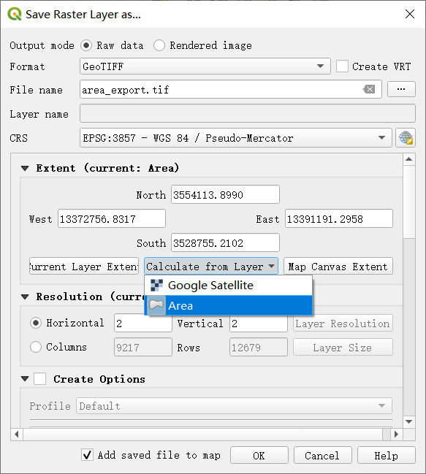The width and height of the screenshot is (426, 474).
Task: Click the scroll up arrow of the options panel
Action: coord(408,159)
